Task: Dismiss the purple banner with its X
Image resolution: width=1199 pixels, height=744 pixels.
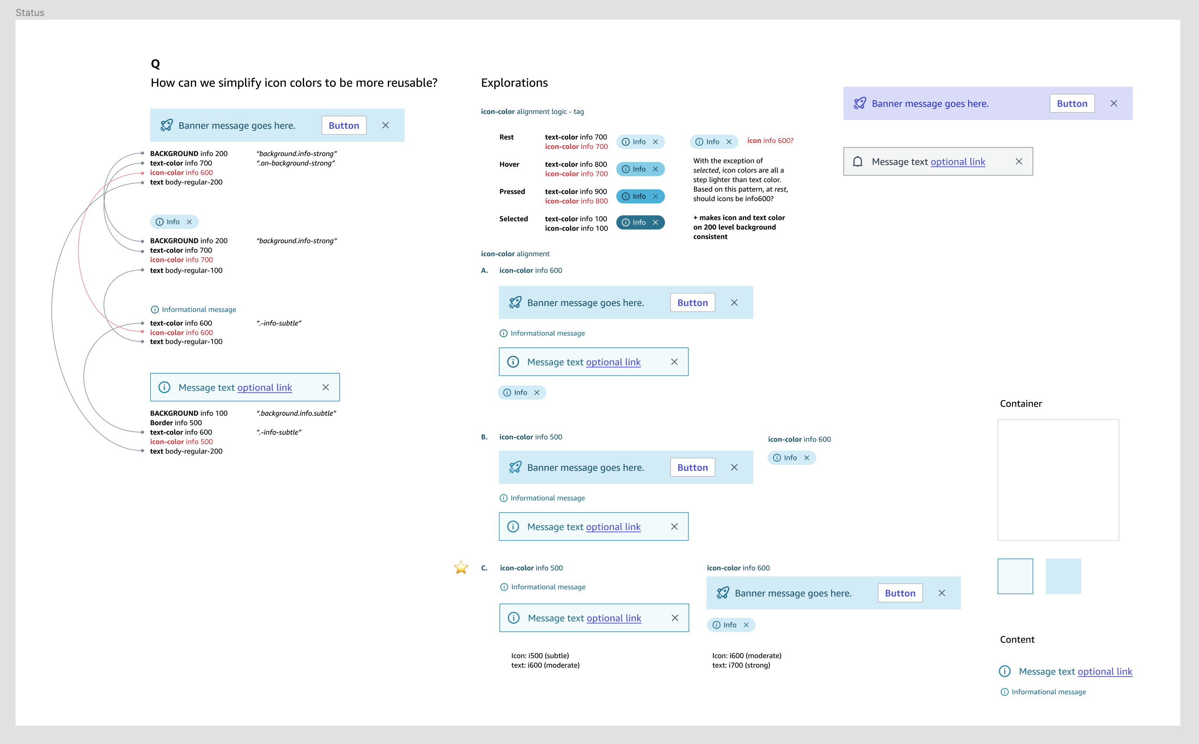Action: [x=1114, y=103]
